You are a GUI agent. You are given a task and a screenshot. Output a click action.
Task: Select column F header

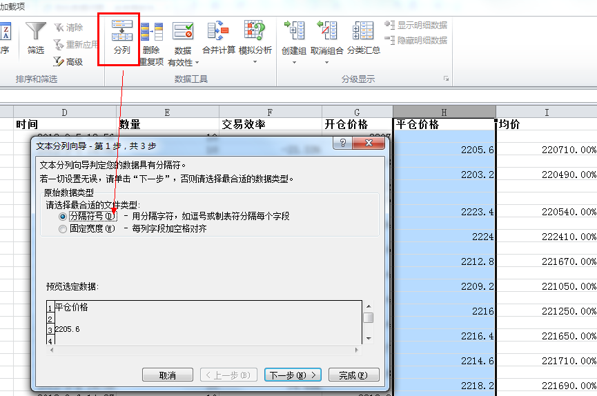tap(271, 112)
